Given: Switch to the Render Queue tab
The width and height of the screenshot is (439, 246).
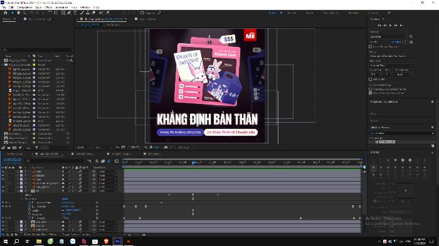Looking at the screenshot, I should [14, 154].
